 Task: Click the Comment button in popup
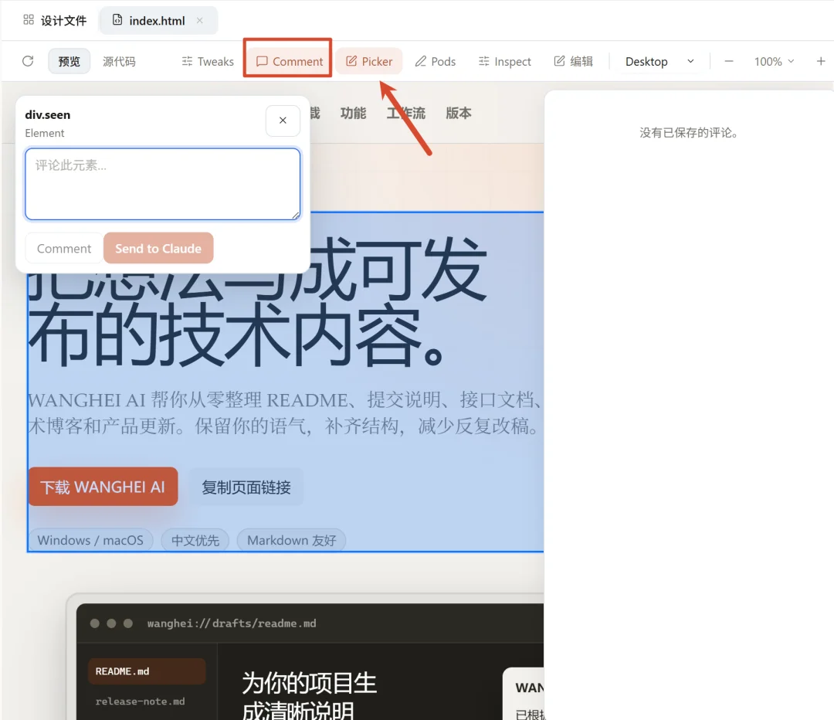point(64,249)
